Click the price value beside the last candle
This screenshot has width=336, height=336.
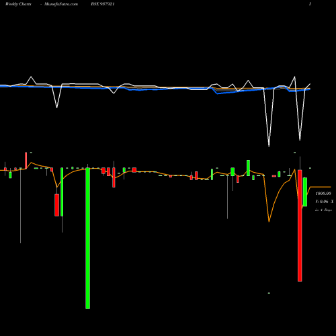323,194
